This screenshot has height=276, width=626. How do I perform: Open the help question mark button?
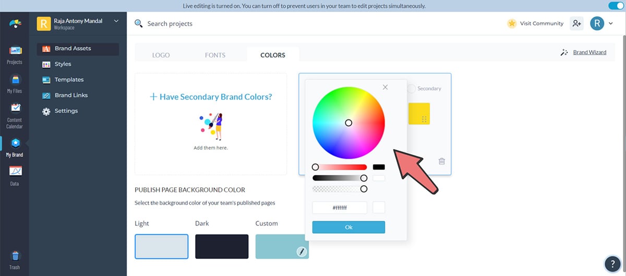[x=611, y=263]
